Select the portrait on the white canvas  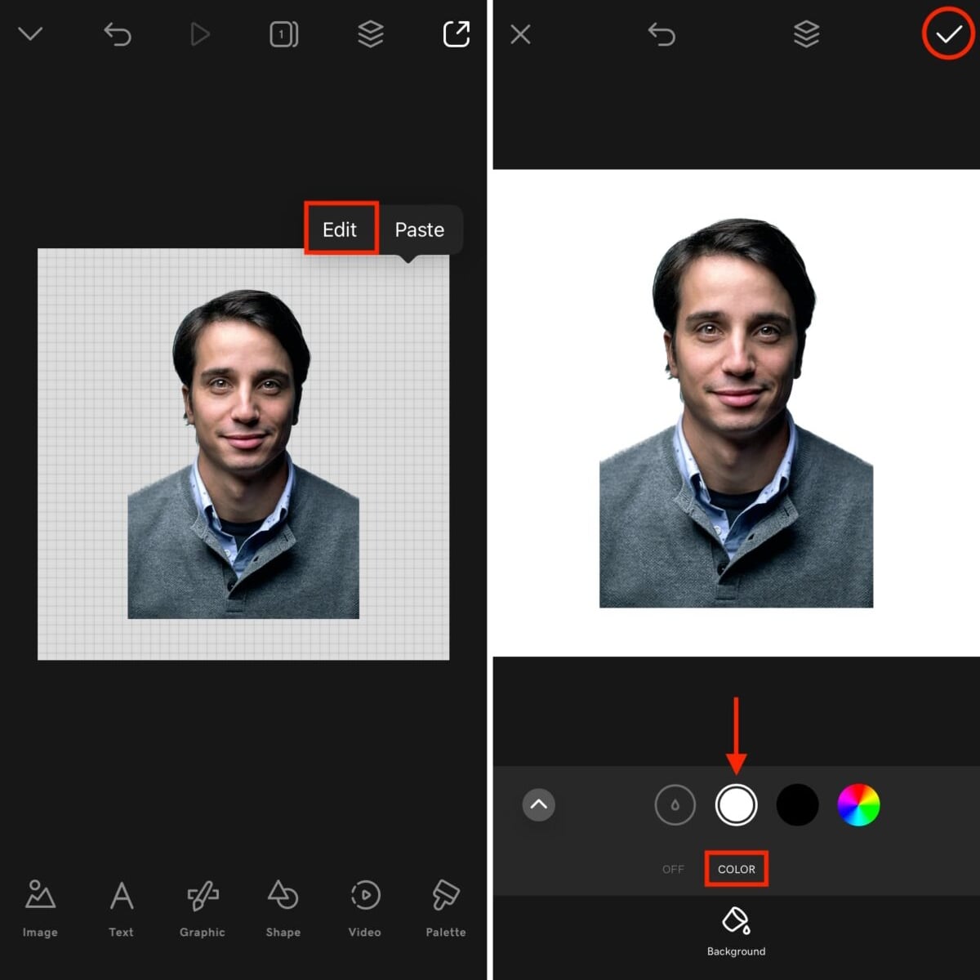coord(737,413)
